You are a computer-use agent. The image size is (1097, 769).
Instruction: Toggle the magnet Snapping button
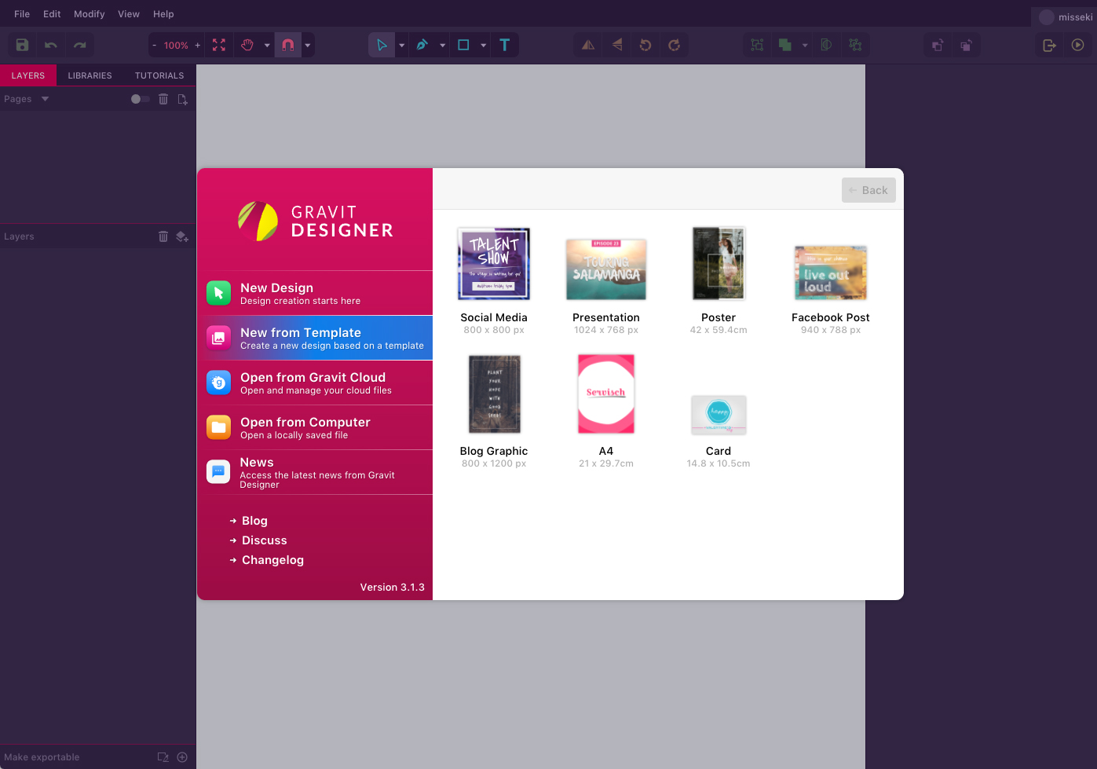[x=288, y=46]
